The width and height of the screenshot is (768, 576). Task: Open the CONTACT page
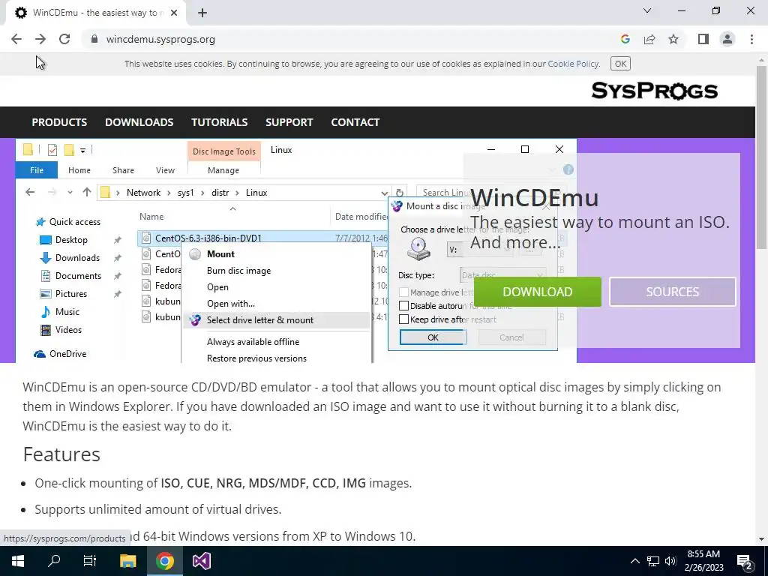tap(355, 122)
